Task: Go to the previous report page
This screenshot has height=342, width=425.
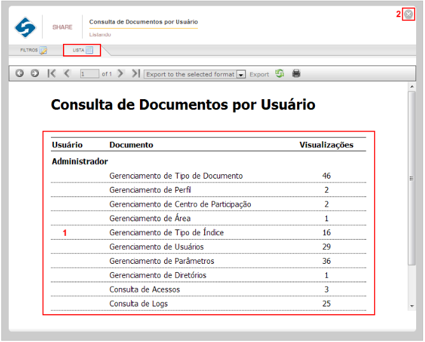Action: tap(67, 73)
